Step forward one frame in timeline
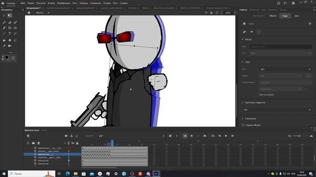This screenshot has height=177, width=316. (233, 136)
